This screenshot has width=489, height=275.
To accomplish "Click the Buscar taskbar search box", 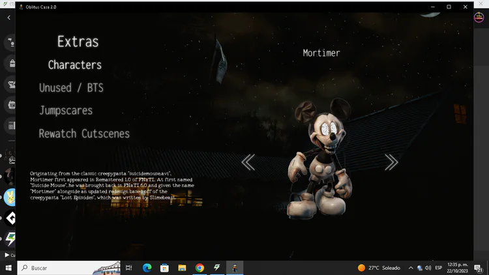I will 69,268.
